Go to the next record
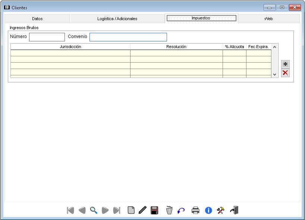Viewport: 305px width, 220px height. pos(105,210)
